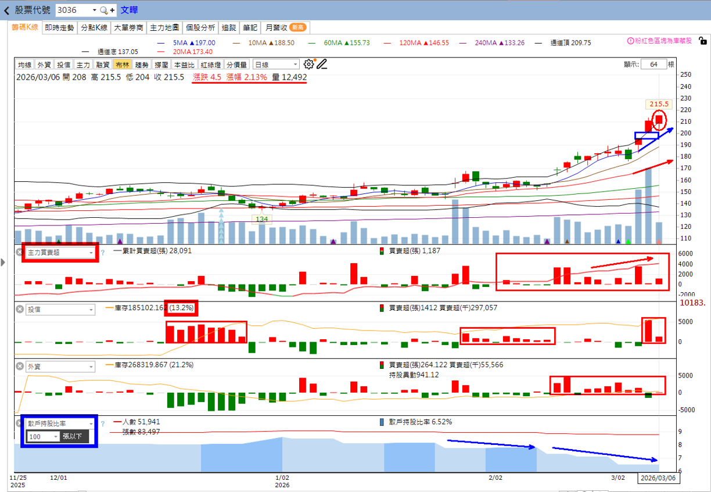Expand the left side panel arrow
This screenshot has height=492, width=711.
pyautogui.click(x=3, y=263)
